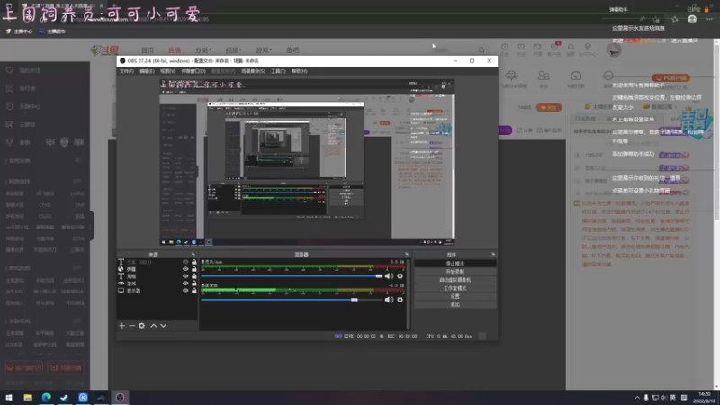
Task: Click 退出 exit button in controls
Action: point(455,304)
